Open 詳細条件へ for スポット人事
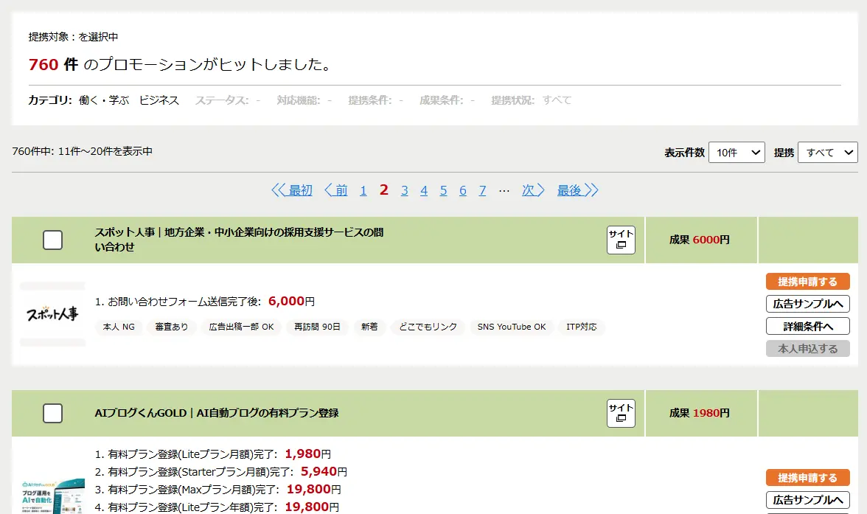The width and height of the screenshot is (867, 514). coord(807,327)
